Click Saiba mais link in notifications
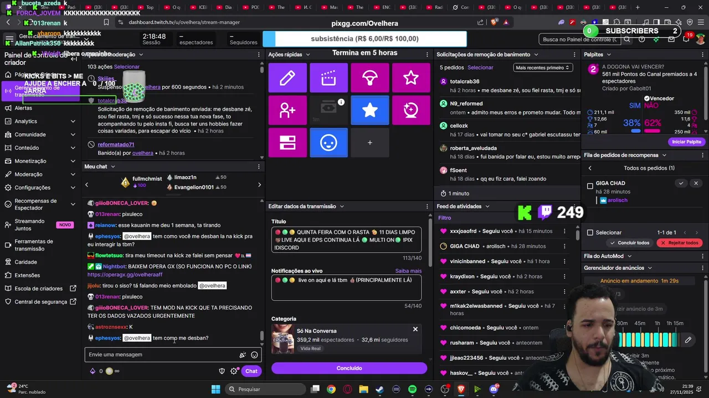Screen dimensions: 709x398 point(408,271)
